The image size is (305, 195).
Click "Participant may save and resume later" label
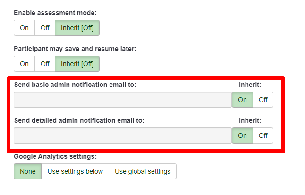75,49
